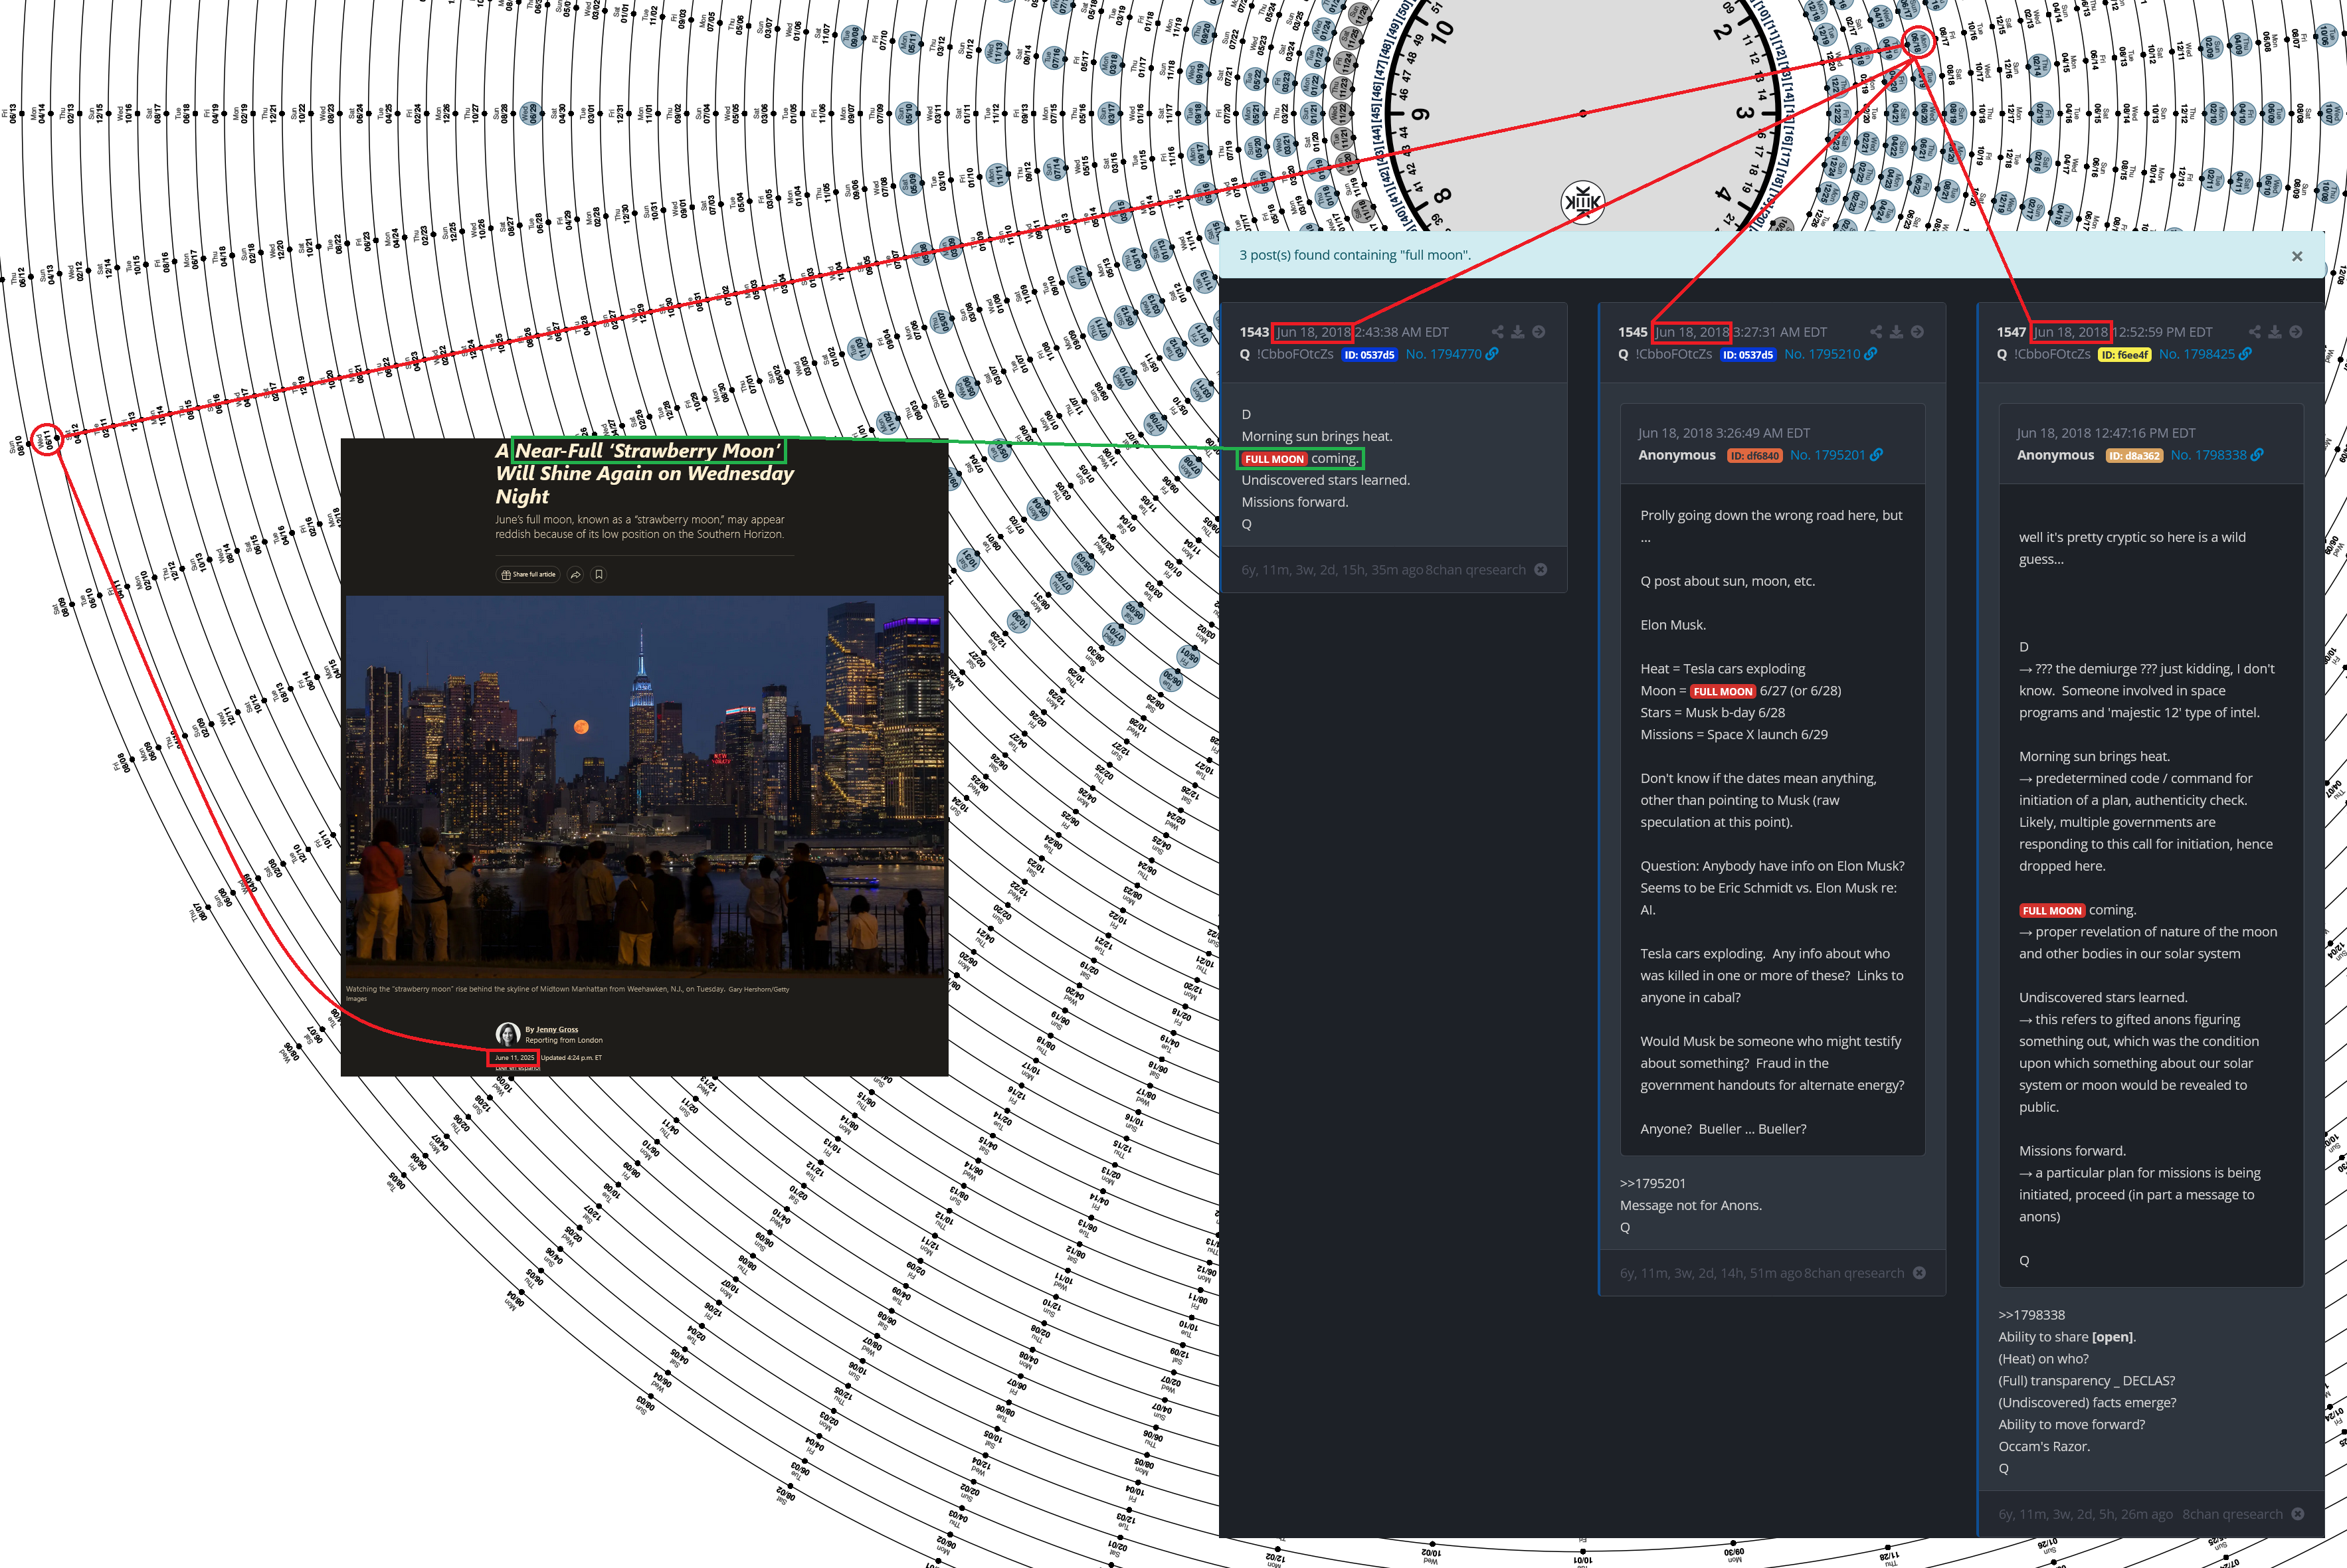Copy link icon beside No. 1798338
Screen dimensions: 2347x1568
(x=2257, y=455)
